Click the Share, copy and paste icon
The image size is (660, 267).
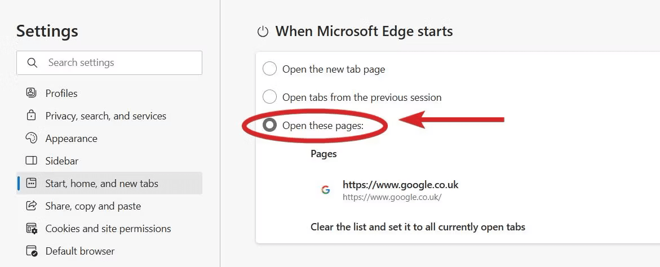(31, 206)
